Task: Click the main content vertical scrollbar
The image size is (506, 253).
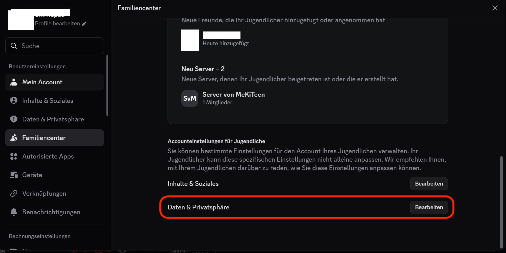Action: [x=501, y=202]
